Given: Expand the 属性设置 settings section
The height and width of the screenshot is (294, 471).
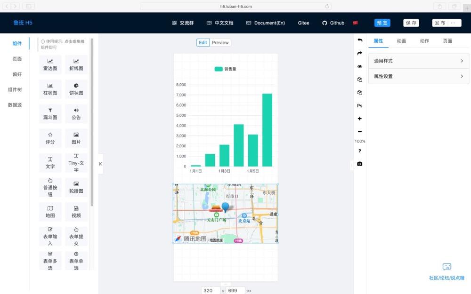Looking at the screenshot, I should (x=418, y=76).
